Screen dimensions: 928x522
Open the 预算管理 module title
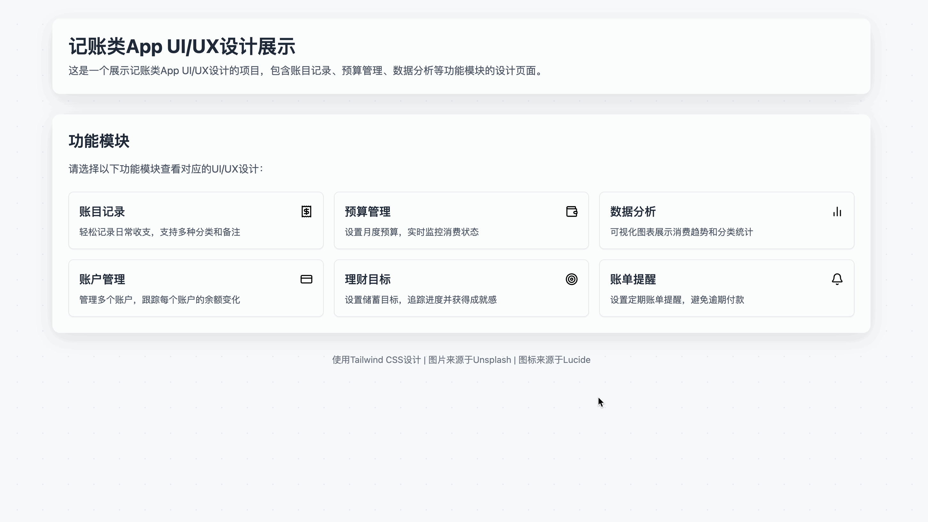367,211
